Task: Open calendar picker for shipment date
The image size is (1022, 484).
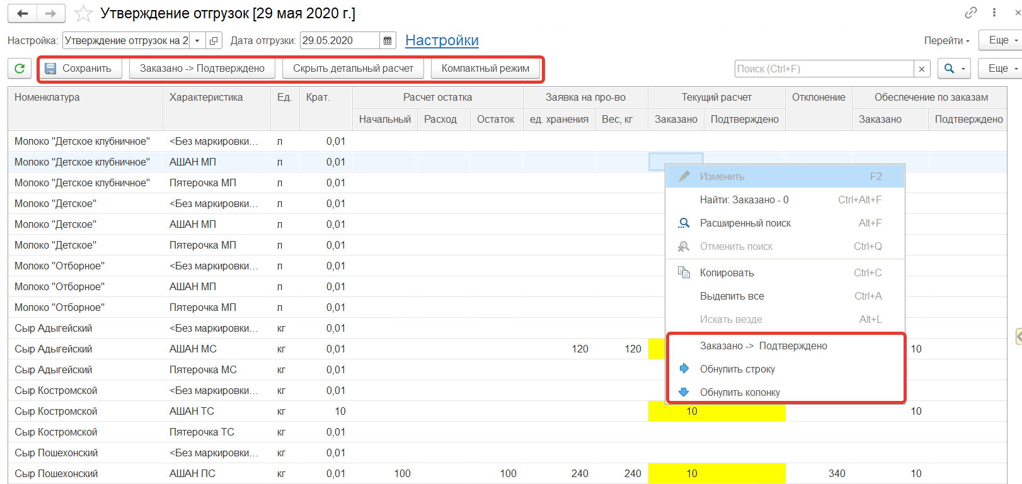Action: [x=388, y=40]
